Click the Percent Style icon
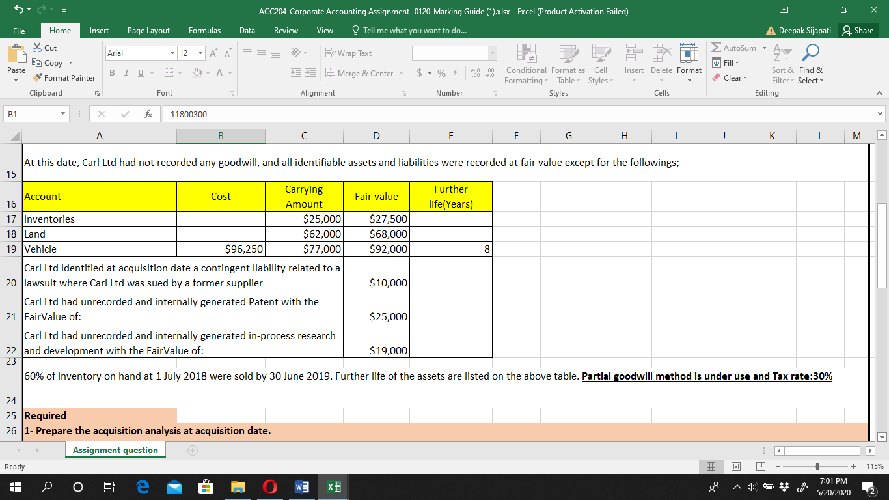889x500 pixels. (x=441, y=74)
